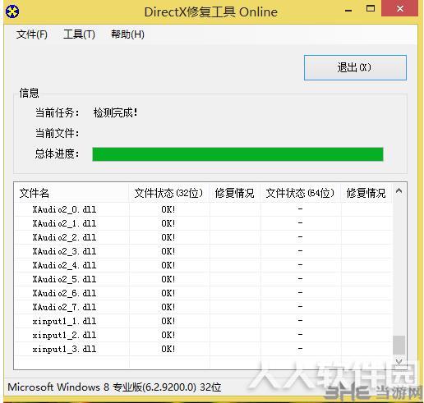Open the 帮助(H) menu
Viewport: 424px width, 403px height.
click(127, 34)
